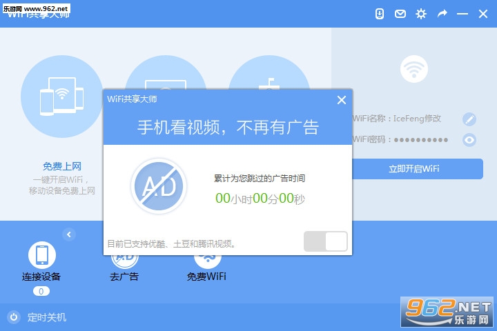Open the mobile download icon in title bar
The image size is (497, 331).
pyautogui.click(x=380, y=14)
